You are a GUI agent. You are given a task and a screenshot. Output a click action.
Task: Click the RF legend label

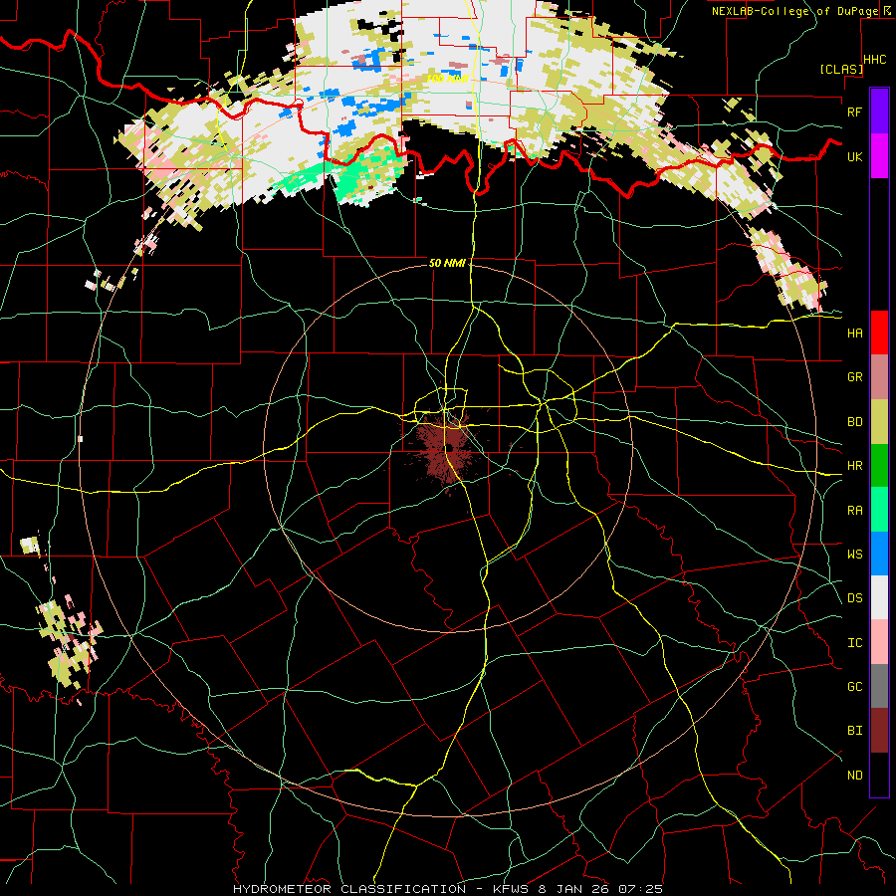[x=854, y=112]
